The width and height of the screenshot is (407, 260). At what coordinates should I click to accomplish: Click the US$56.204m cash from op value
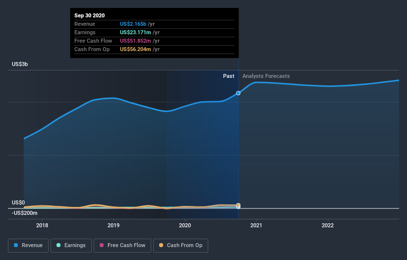[135, 49]
